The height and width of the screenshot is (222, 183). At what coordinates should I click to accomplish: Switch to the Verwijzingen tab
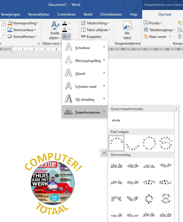[x=10, y=14]
